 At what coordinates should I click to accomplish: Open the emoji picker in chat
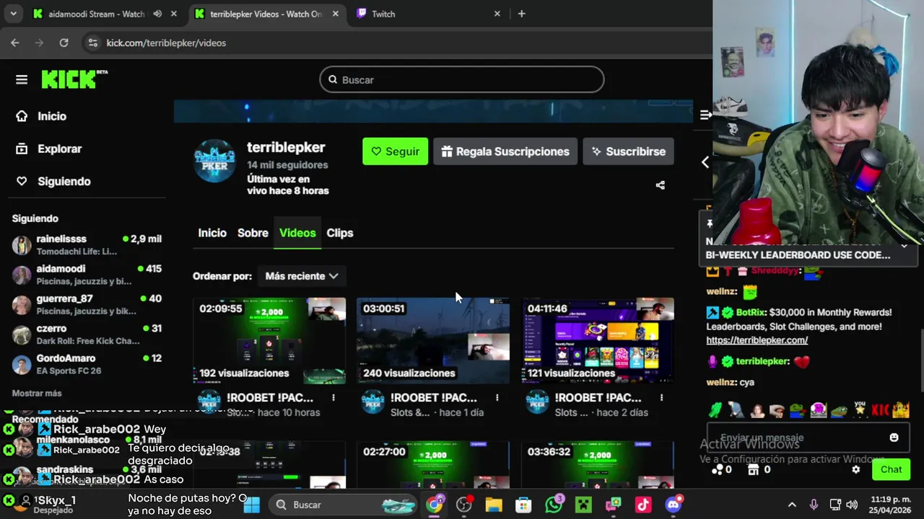coord(894,438)
